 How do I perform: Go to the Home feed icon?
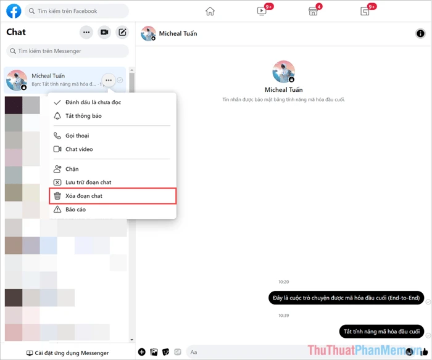pos(210,11)
